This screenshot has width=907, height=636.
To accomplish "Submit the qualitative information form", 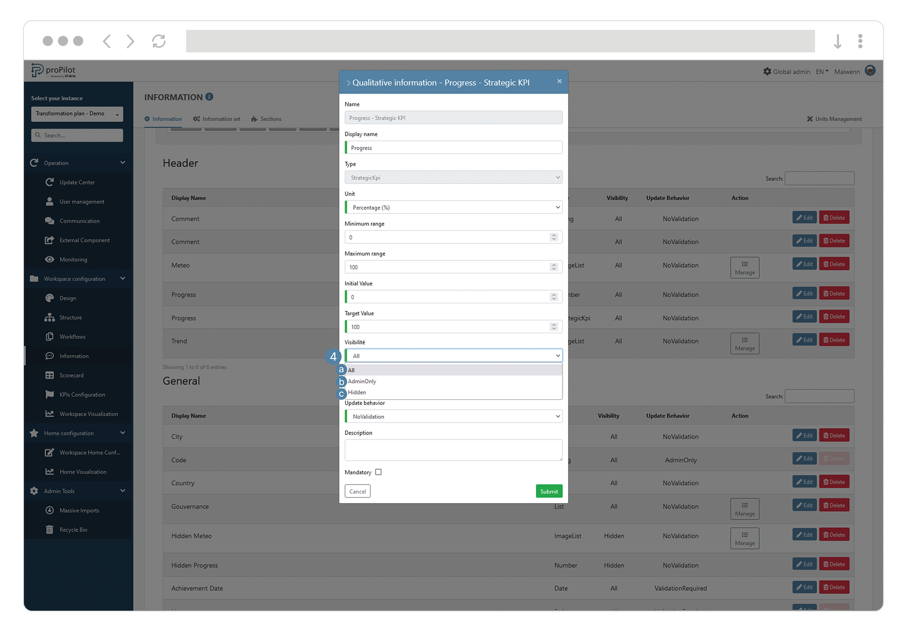I will [549, 491].
